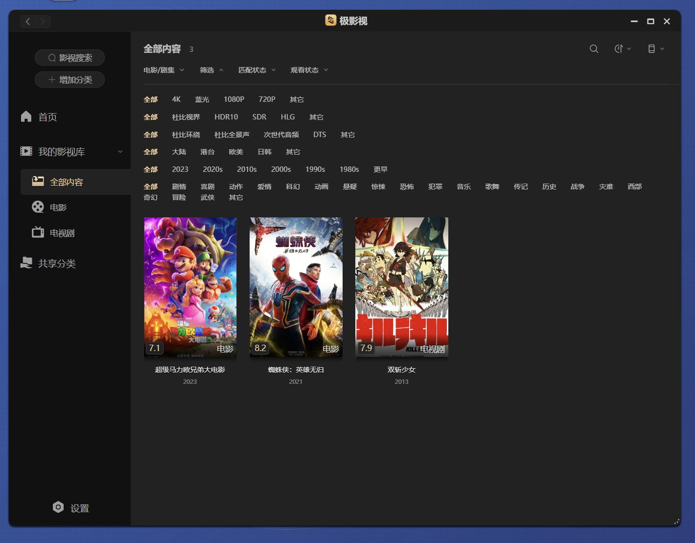Filter by 杜比全景声 audio

click(x=232, y=135)
